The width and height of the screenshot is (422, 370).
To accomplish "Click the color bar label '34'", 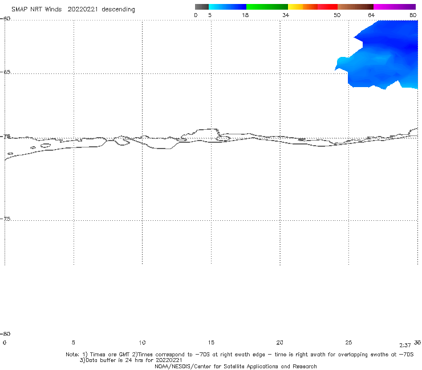I will pos(286,15).
